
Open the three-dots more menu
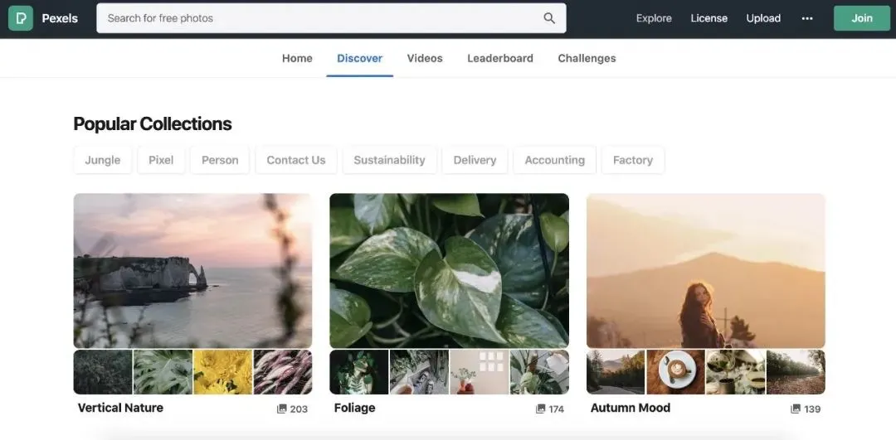pyautogui.click(x=806, y=18)
